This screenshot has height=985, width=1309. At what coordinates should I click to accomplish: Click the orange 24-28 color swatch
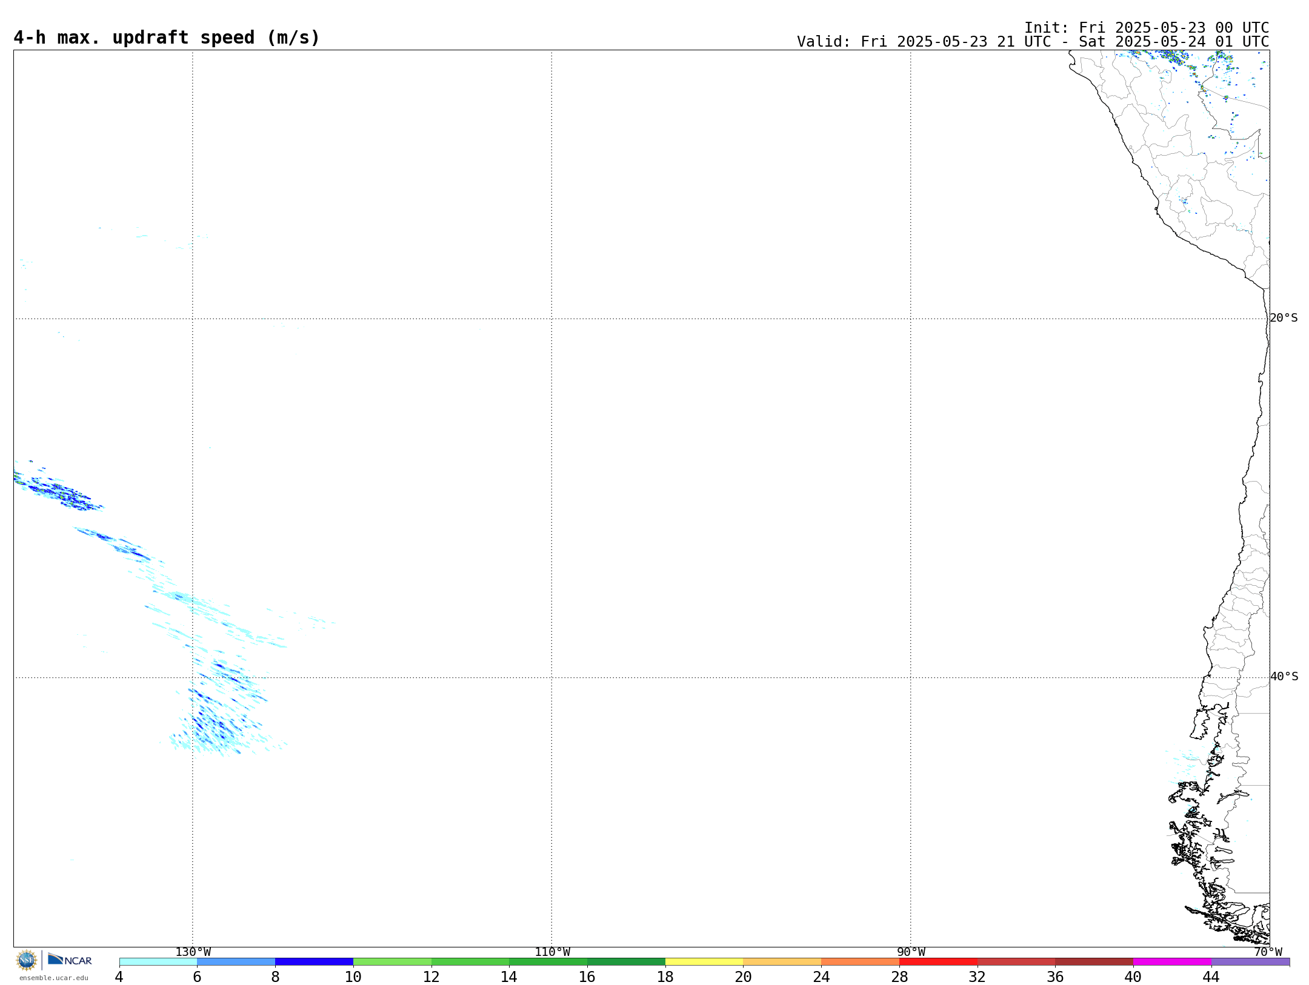coord(861,962)
